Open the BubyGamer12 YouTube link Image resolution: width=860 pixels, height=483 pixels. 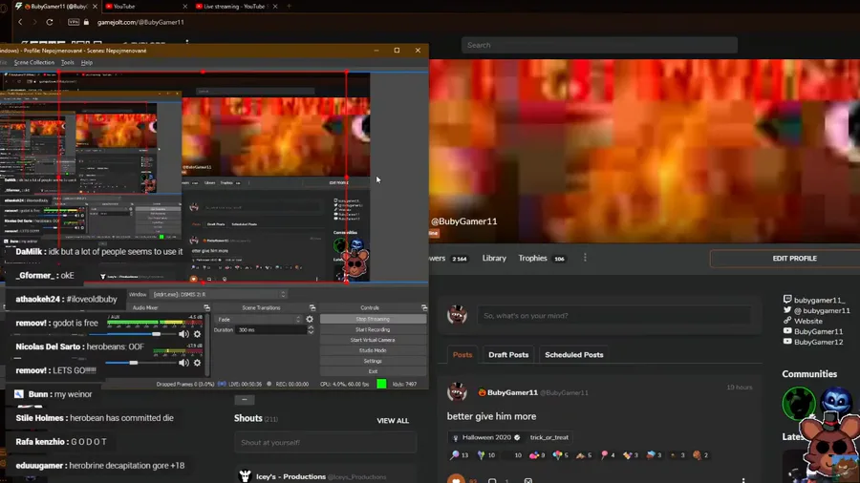click(813, 342)
